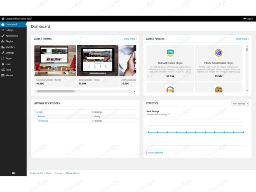Screen dimensions: 256x192
Task: Click the 34 Listings cell
Action: pos(114,121)
